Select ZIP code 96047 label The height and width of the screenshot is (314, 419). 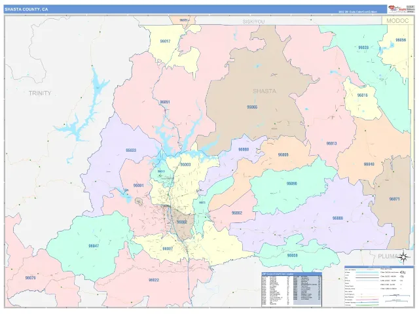tap(94, 246)
